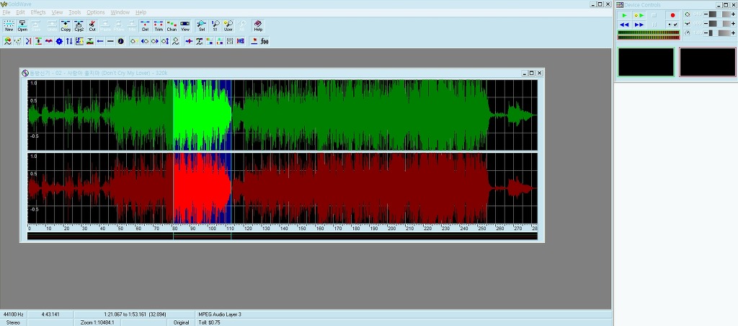Open the Options menu
This screenshot has width=738, height=326.
coord(96,12)
